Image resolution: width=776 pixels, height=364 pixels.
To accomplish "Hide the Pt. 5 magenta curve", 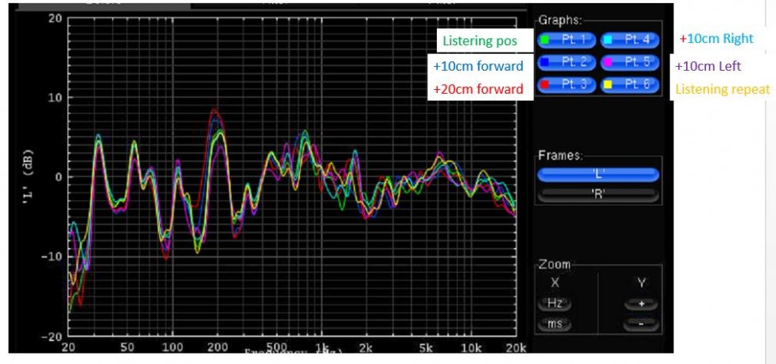I will point(630,62).
